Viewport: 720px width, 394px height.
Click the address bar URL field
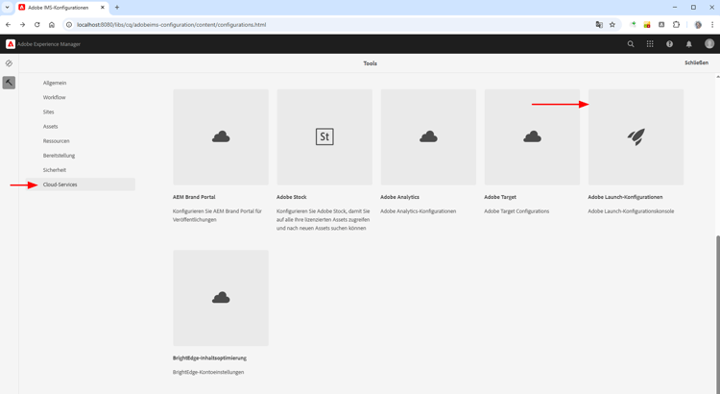point(171,25)
